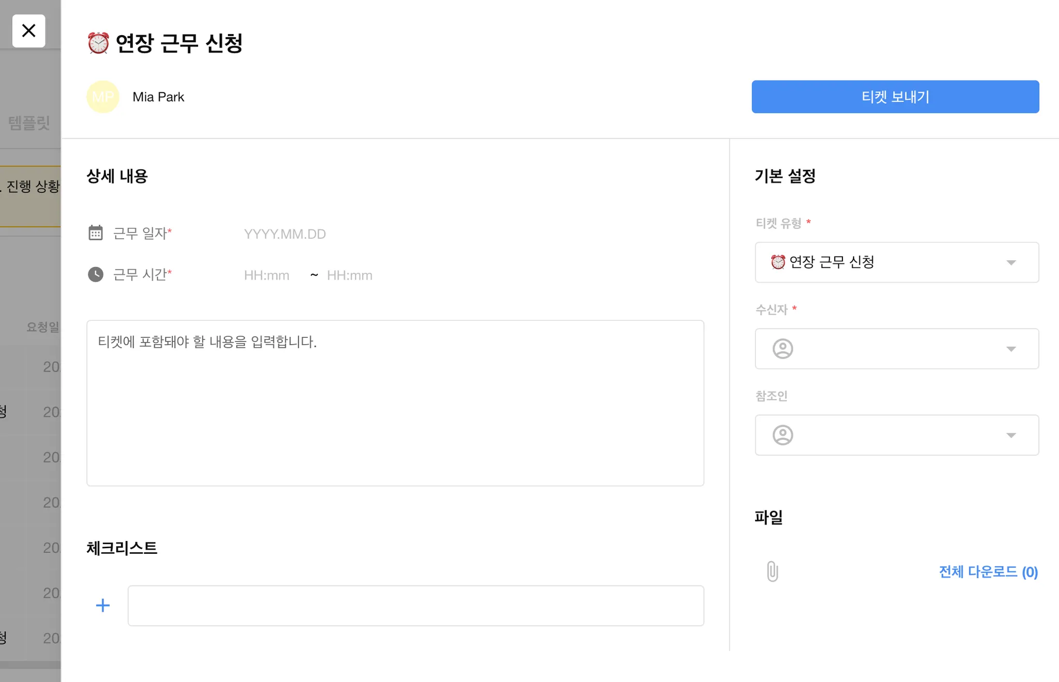Click the person icon in 수신자 field
Screen dimensions: 1059x682
pyautogui.click(x=783, y=349)
